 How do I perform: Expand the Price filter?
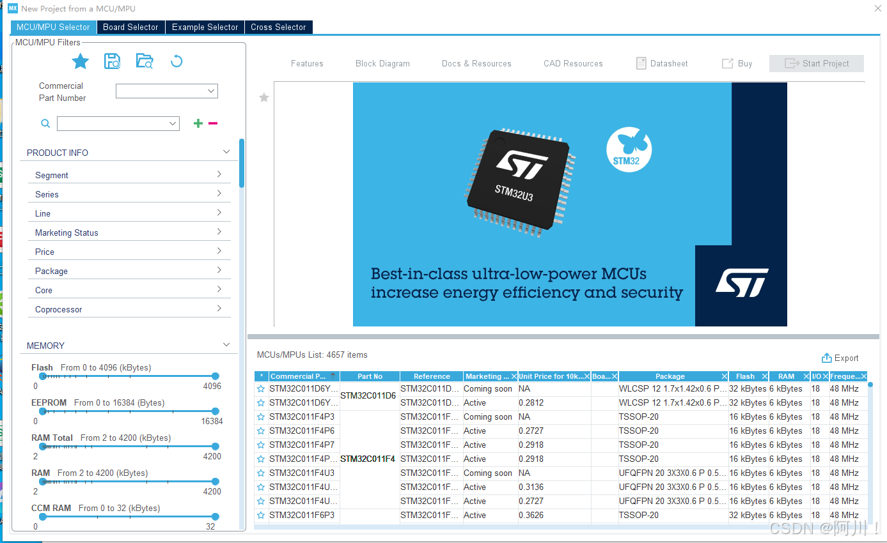point(219,251)
